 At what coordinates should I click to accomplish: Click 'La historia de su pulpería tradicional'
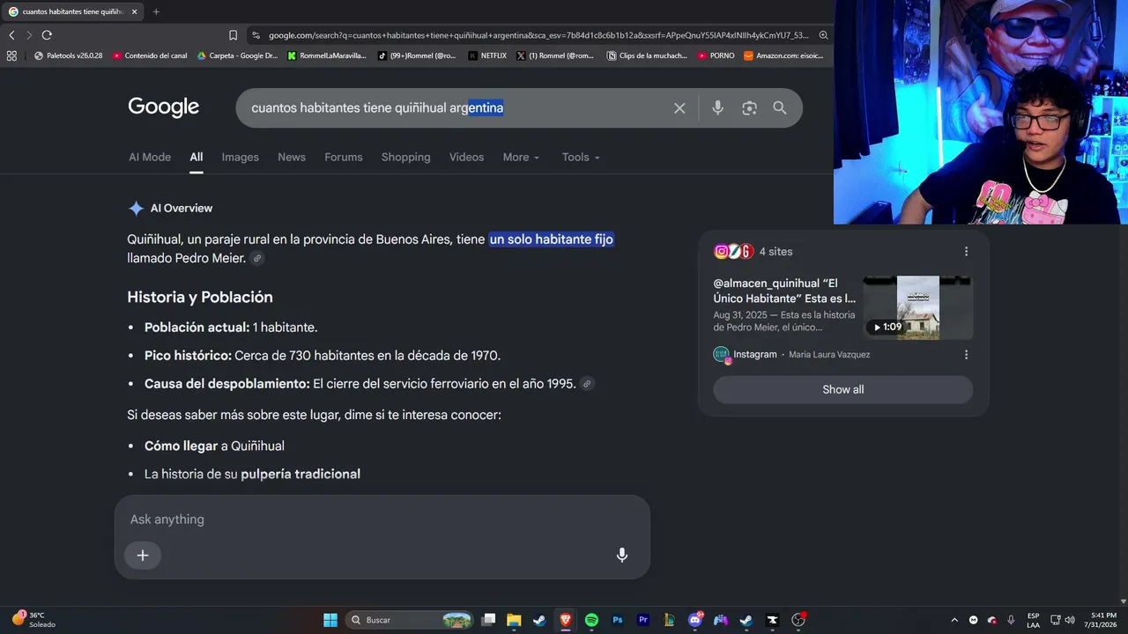click(x=252, y=475)
